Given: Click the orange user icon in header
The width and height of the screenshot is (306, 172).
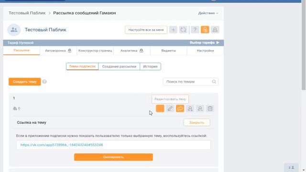Looking at the screenshot, I should (205, 30).
